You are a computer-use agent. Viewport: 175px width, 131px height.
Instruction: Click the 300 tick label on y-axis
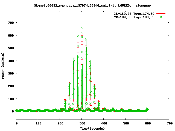[x=11, y=73]
